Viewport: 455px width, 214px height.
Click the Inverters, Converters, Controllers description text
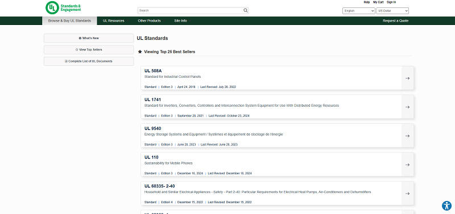[x=241, y=106]
